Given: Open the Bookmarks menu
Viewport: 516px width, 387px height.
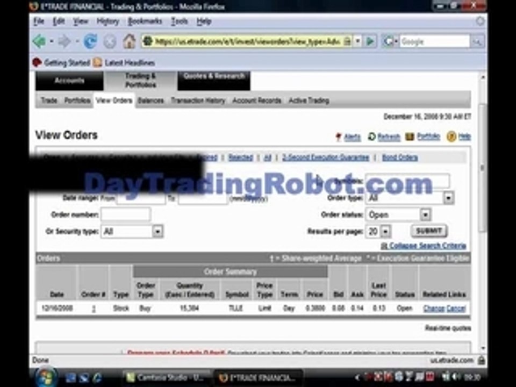Looking at the screenshot, I should [x=145, y=21].
